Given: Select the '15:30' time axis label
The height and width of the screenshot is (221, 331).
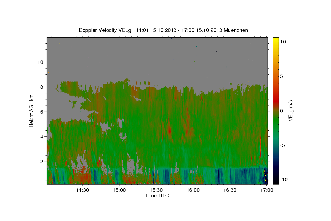Looking at the screenshot, I should tap(156, 190).
